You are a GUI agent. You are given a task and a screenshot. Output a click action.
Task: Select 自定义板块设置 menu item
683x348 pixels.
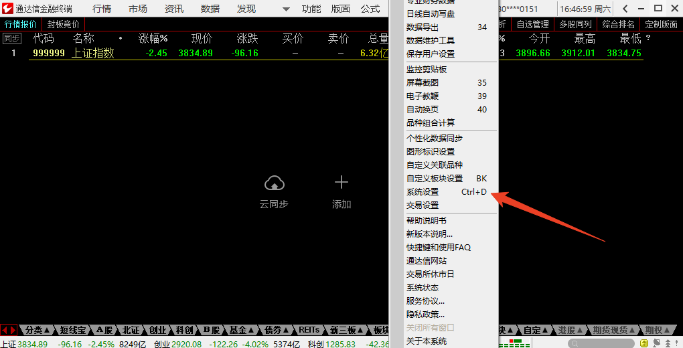pos(444,179)
